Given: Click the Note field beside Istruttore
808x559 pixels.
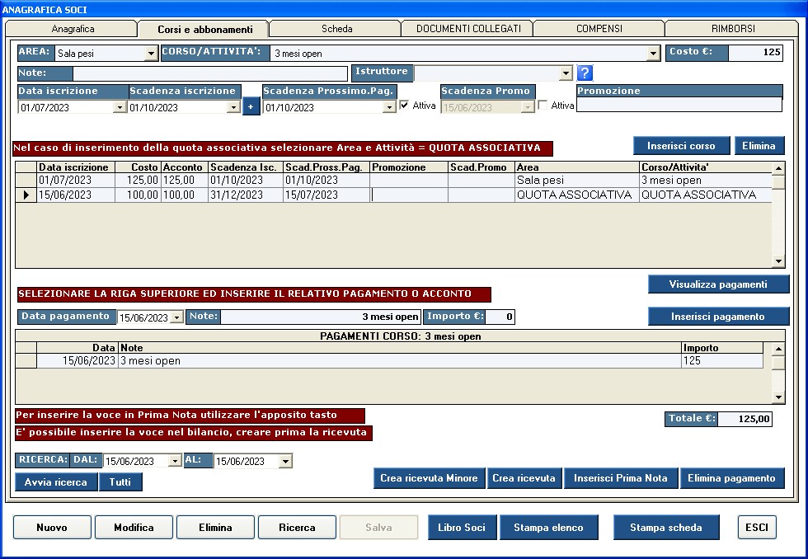Looking at the screenshot, I should pos(209,73).
